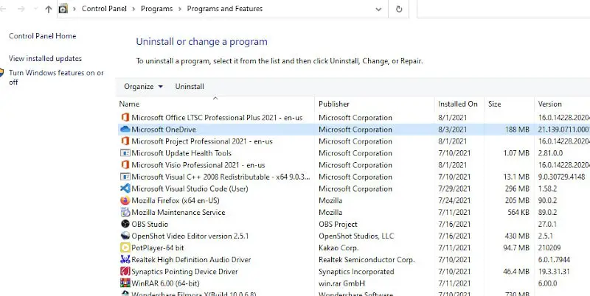The width and height of the screenshot is (590, 296).
Task: Expand chevron after Control Panel breadcrumb
Action: (133, 9)
